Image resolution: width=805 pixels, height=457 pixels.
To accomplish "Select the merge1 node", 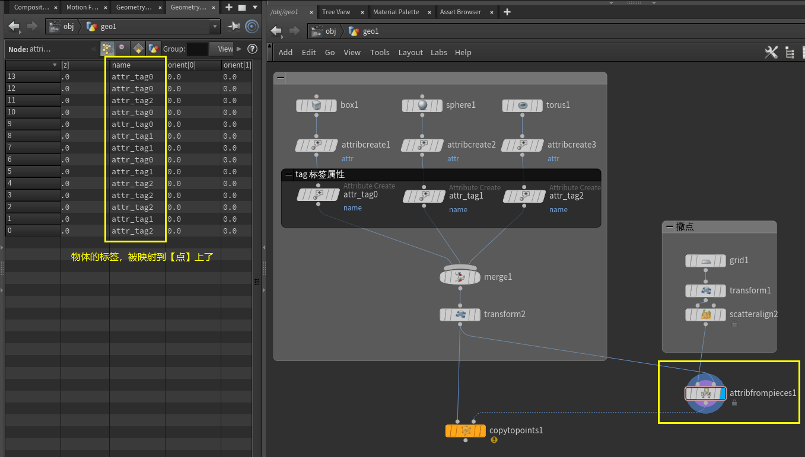I will click(460, 277).
